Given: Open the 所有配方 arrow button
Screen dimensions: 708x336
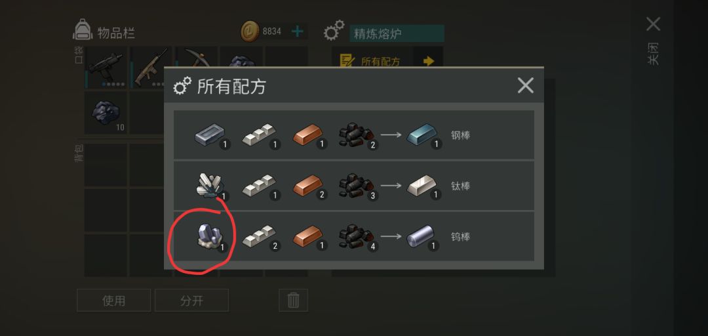Looking at the screenshot, I should click(x=428, y=61).
